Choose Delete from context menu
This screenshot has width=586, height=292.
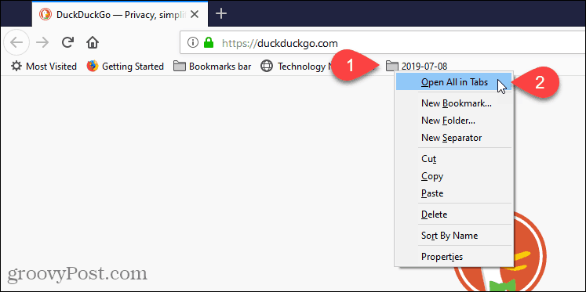tap(454, 214)
